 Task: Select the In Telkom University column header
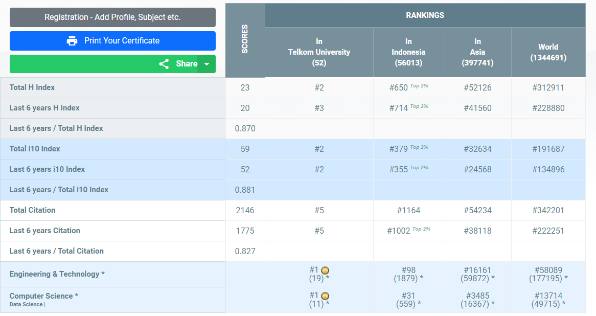[x=319, y=52]
